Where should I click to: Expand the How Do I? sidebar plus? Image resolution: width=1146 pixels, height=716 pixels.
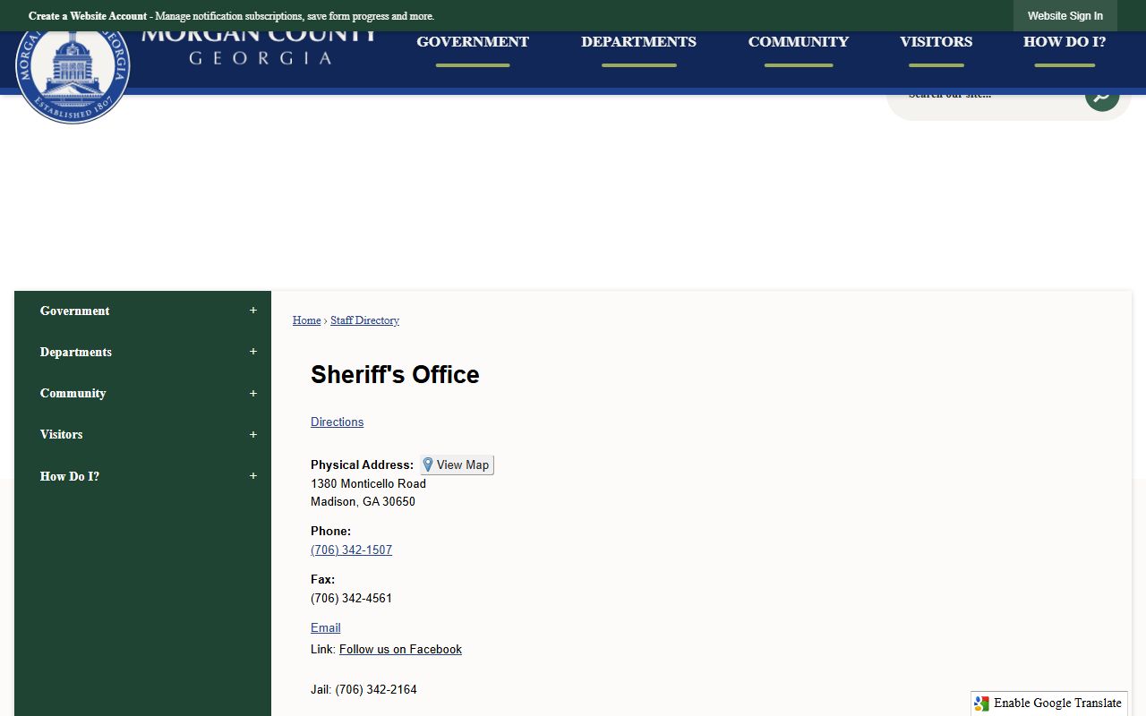(x=253, y=476)
